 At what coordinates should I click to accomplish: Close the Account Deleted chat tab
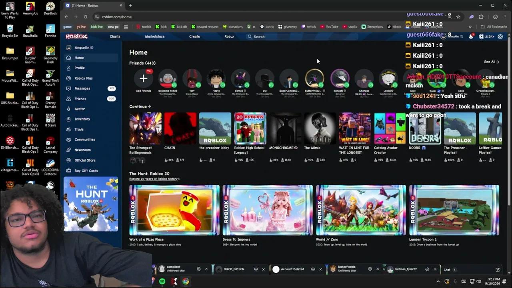pyautogui.click(x=320, y=269)
